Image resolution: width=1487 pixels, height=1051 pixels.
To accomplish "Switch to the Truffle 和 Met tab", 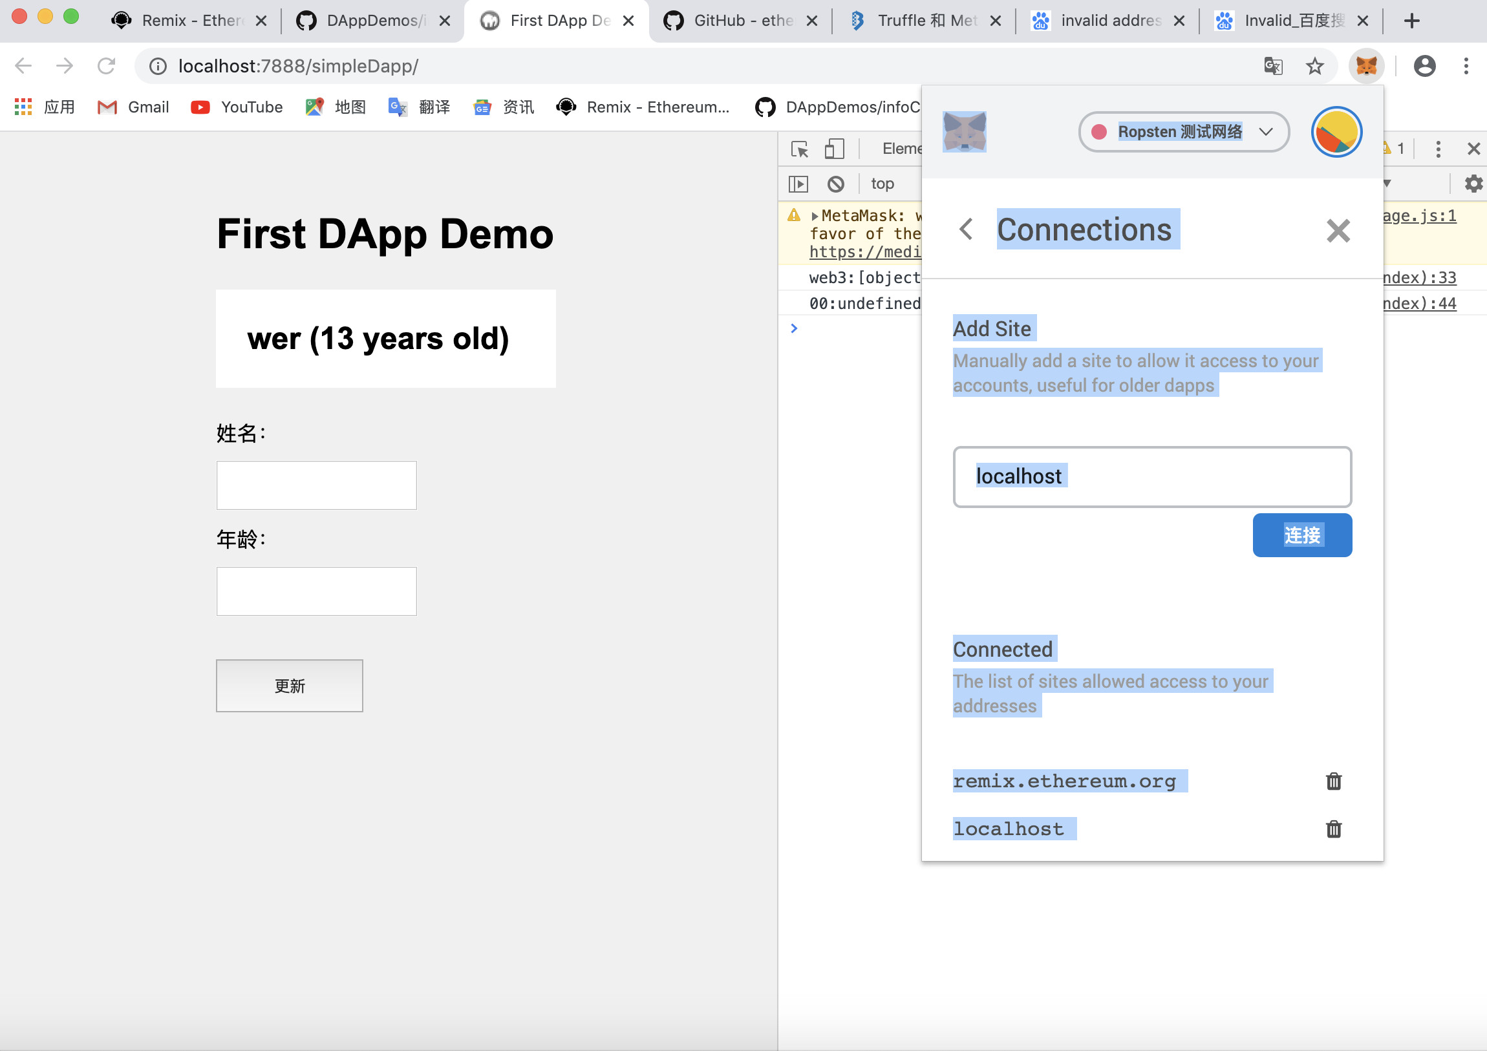I will point(923,21).
